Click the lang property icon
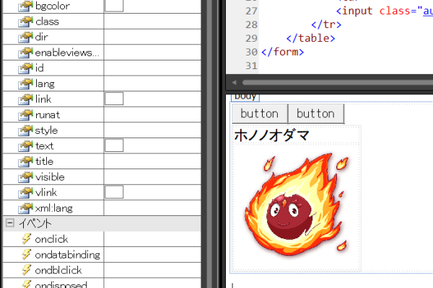 pyautogui.click(x=25, y=84)
